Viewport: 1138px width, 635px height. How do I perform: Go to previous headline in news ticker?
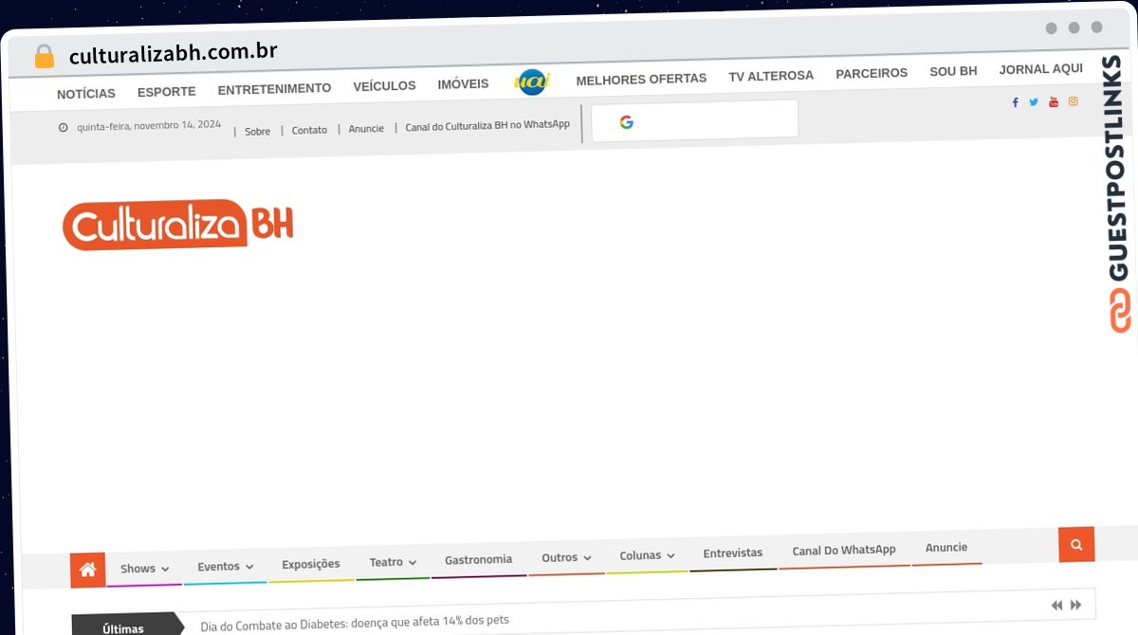click(1056, 605)
